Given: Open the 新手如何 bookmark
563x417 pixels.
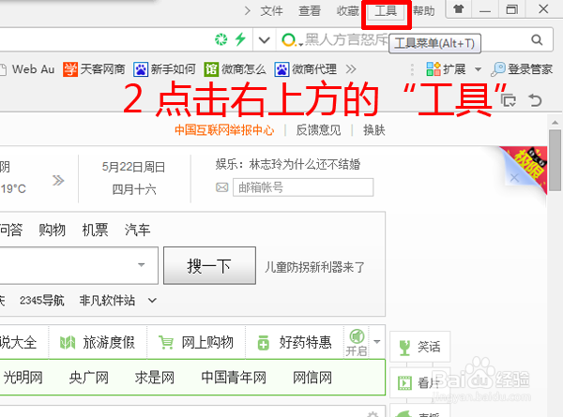Looking at the screenshot, I should 164,69.
